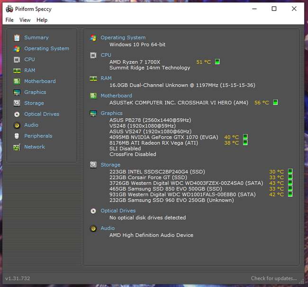Image resolution: width=308 pixels, height=287 pixels.
Task: Click version text v1.31.732 in status bar
Action: click(x=18, y=278)
